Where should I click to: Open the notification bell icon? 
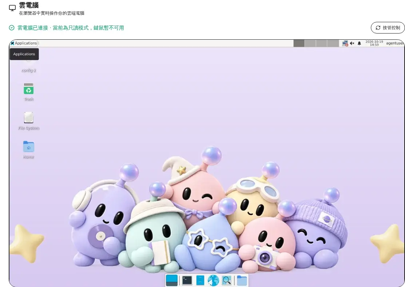point(359,43)
